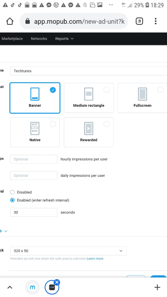The height and width of the screenshot is (297, 167).
Task: Click the Medium rectangle label text
Action: pyautogui.click(x=89, y=105)
